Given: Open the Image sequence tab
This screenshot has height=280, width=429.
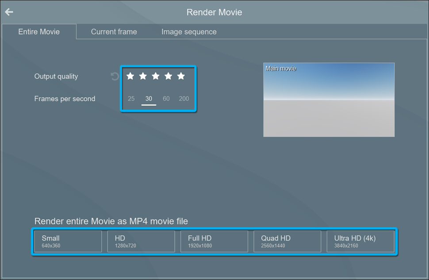Looking at the screenshot, I should [189, 31].
